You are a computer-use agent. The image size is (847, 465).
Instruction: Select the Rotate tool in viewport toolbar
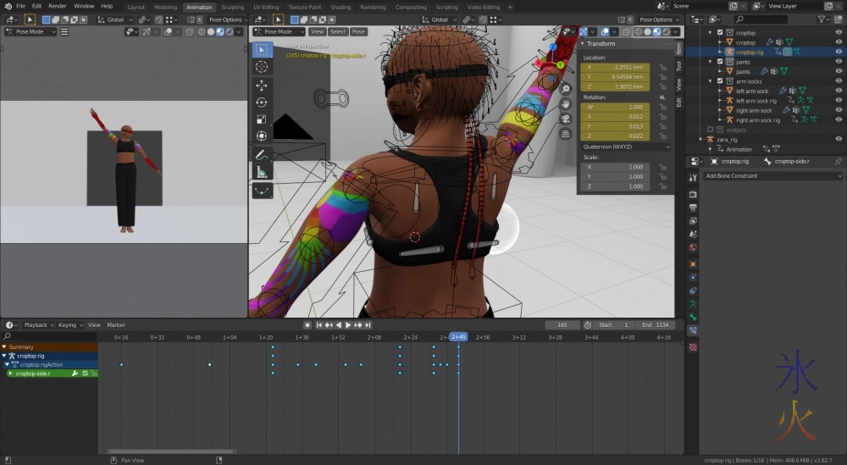(262, 102)
